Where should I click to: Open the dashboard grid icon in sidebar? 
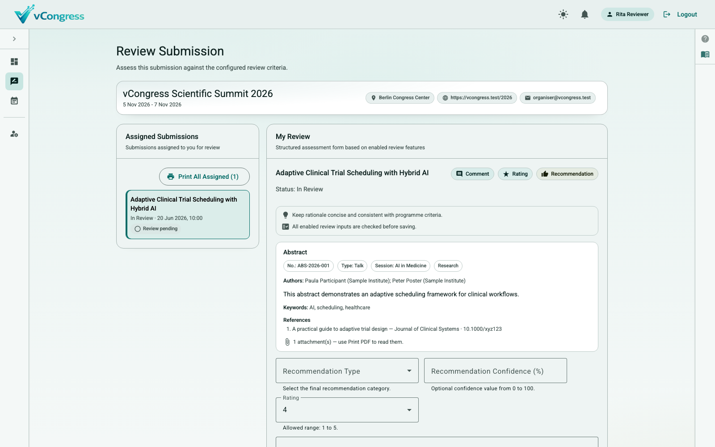click(x=14, y=62)
